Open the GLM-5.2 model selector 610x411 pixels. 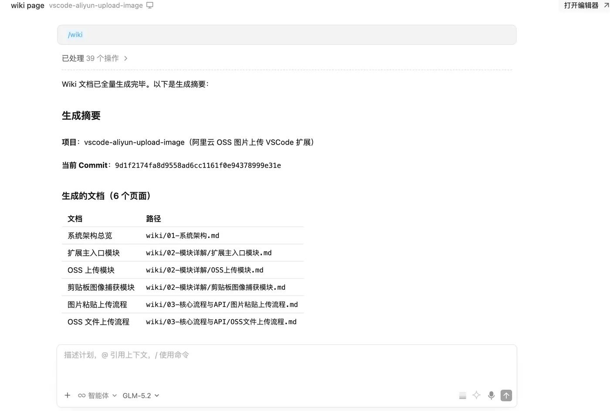(141, 396)
